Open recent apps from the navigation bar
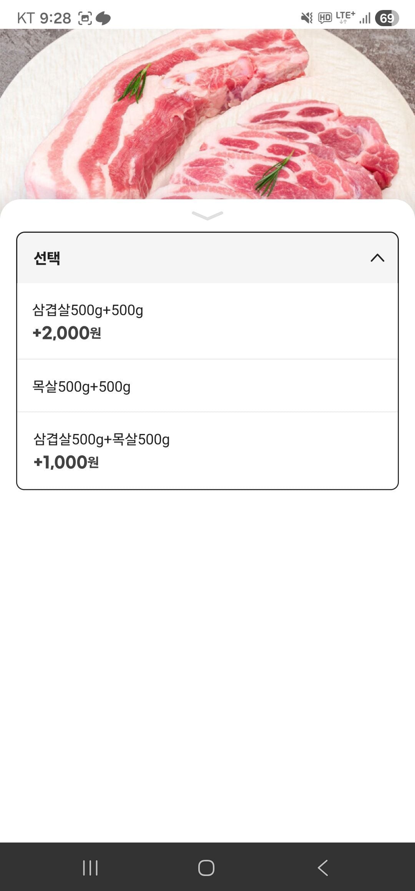 [90, 868]
